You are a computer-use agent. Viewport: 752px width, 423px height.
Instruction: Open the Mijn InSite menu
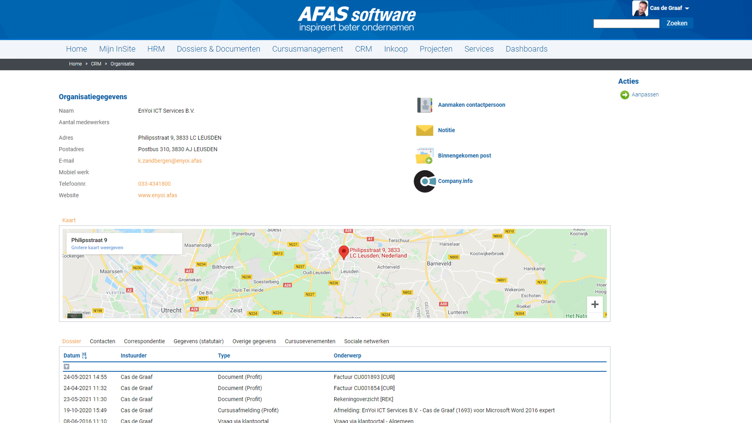[117, 49]
